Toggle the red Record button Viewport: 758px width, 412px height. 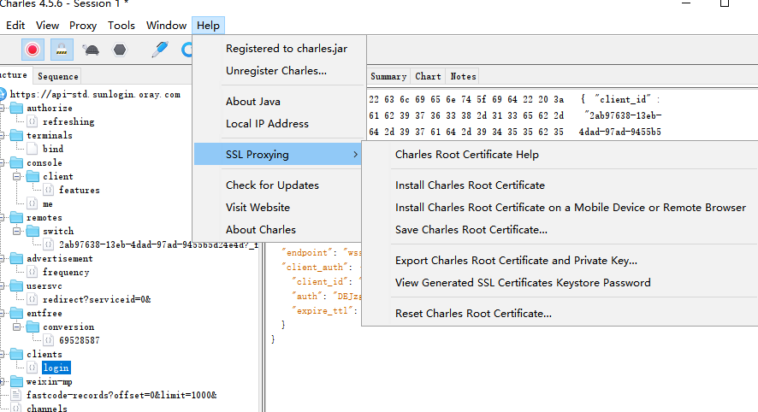click(33, 50)
